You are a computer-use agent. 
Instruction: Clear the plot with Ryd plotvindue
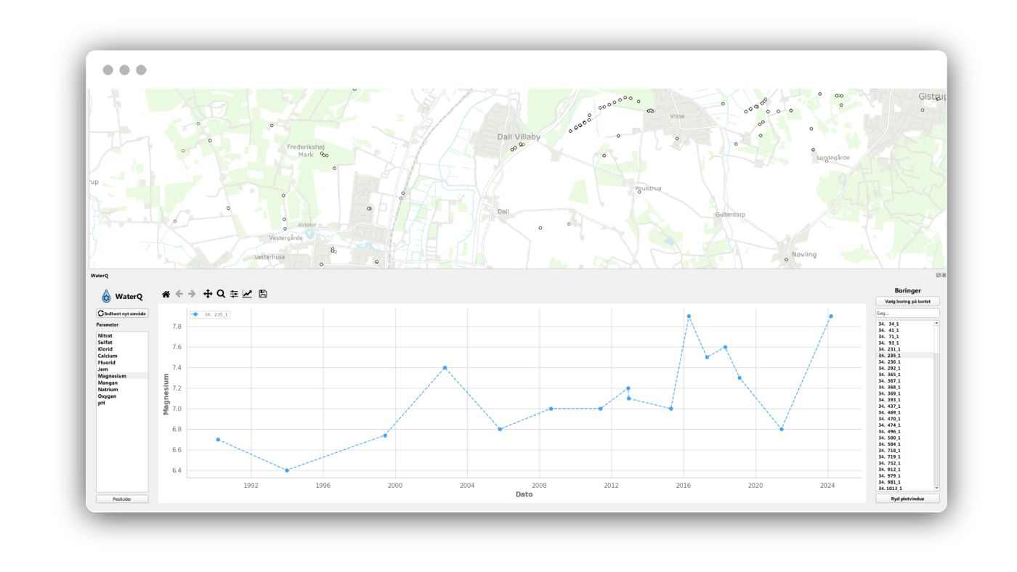[x=907, y=499]
